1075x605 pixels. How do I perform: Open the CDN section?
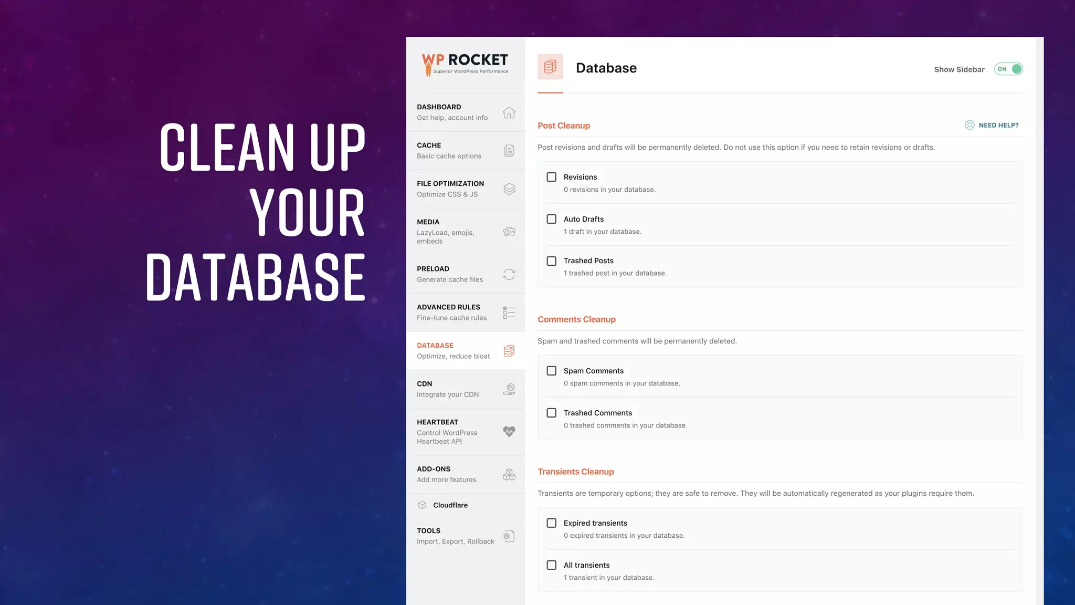pos(466,389)
